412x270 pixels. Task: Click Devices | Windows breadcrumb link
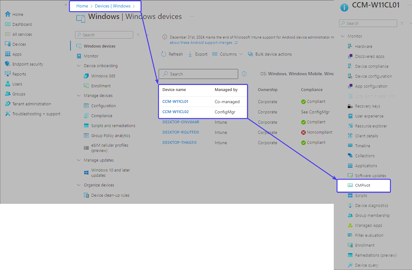[113, 6]
